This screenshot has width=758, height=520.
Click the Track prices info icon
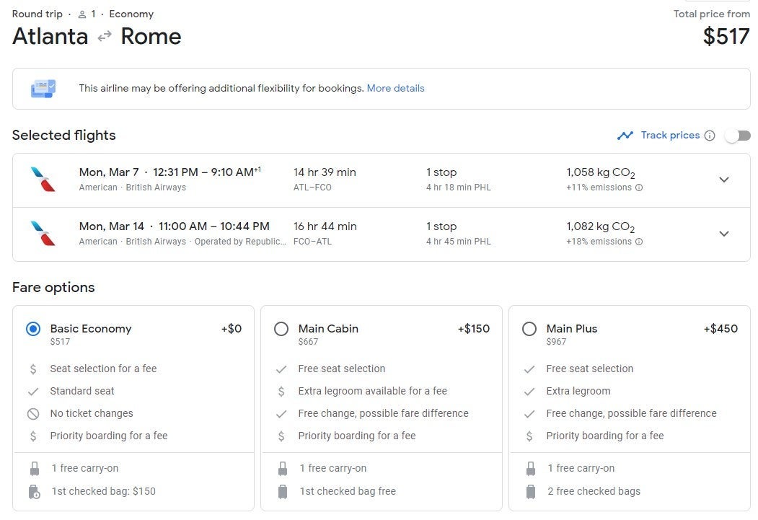709,136
